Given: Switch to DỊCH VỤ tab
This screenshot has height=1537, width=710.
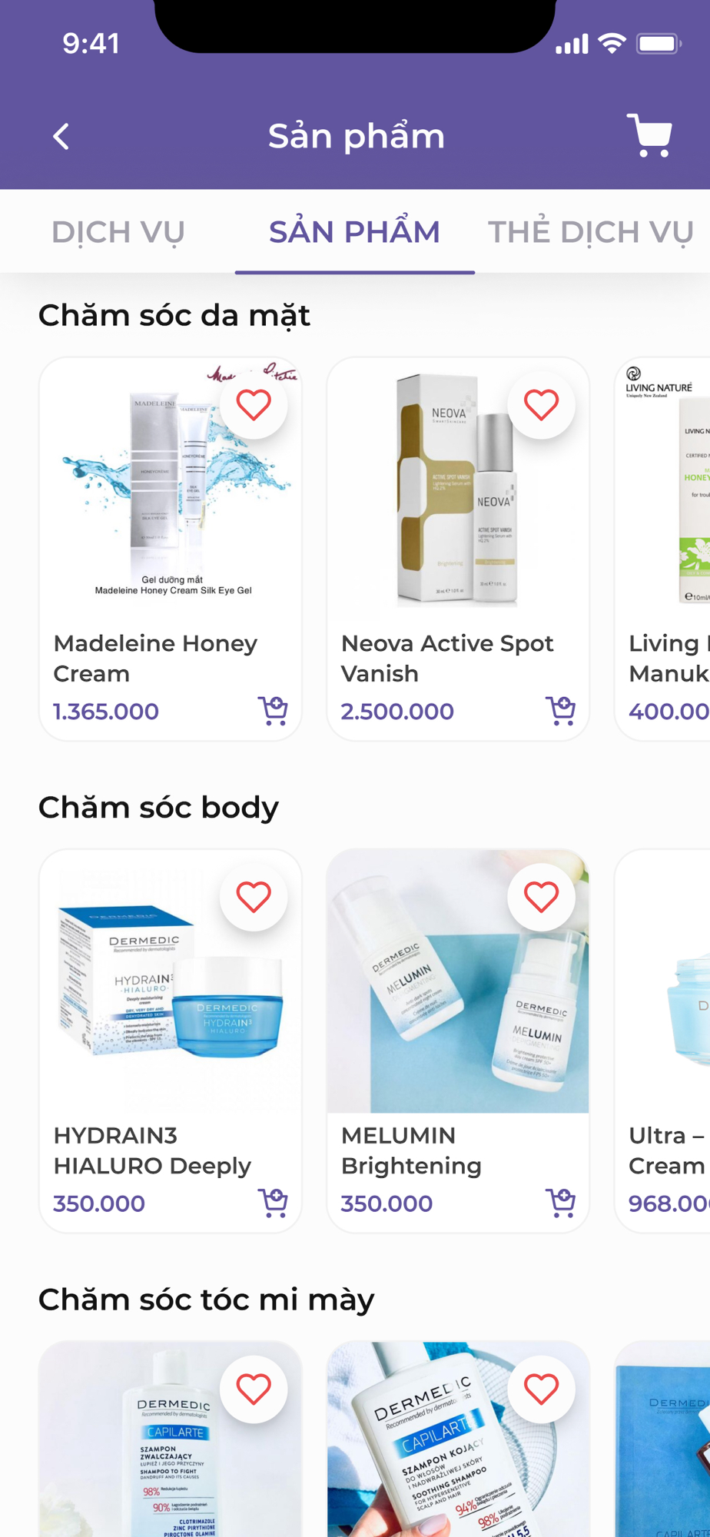Looking at the screenshot, I should (118, 232).
